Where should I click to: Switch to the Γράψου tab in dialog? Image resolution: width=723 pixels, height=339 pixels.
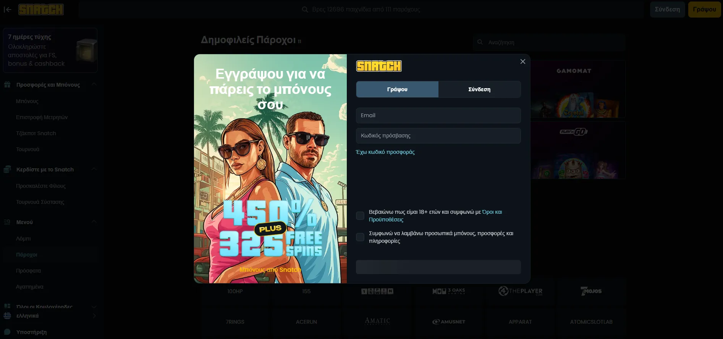tap(397, 89)
